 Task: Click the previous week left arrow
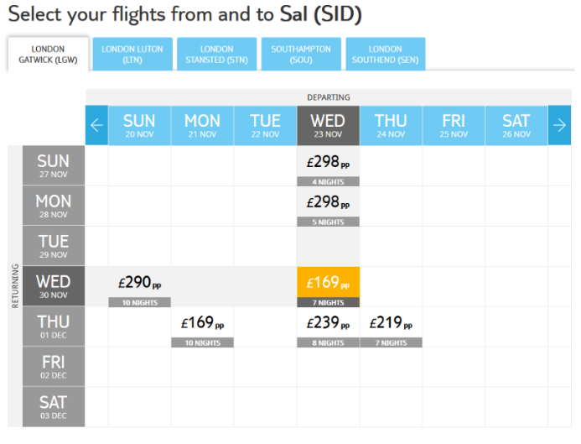pos(96,125)
